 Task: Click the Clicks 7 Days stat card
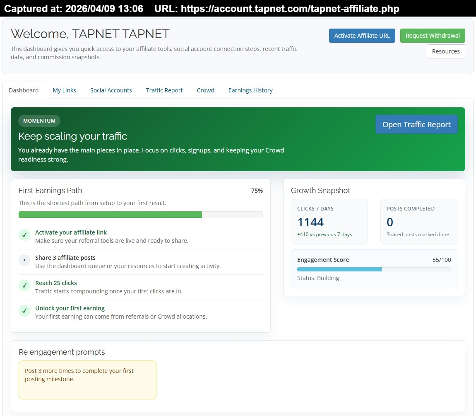(x=329, y=222)
